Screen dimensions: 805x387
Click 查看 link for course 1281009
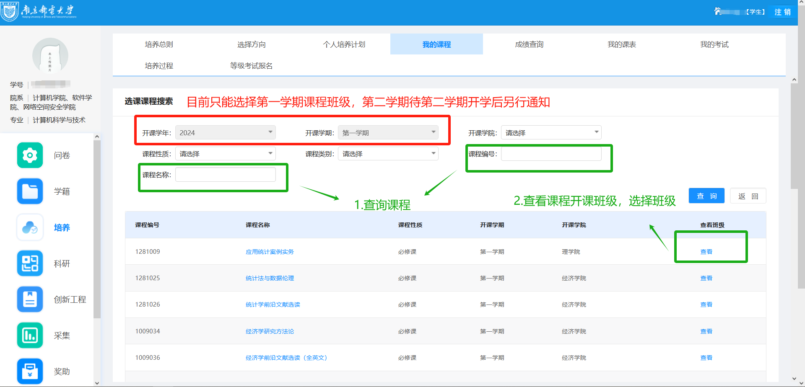pos(706,252)
